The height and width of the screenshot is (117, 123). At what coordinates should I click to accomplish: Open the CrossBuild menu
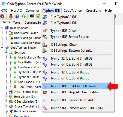click(x=94, y=11)
